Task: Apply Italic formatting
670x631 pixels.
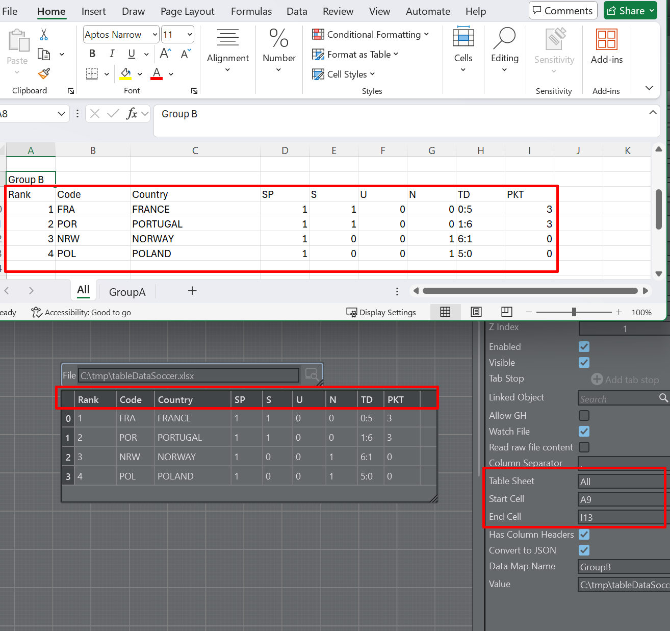Action: [112, 54]
